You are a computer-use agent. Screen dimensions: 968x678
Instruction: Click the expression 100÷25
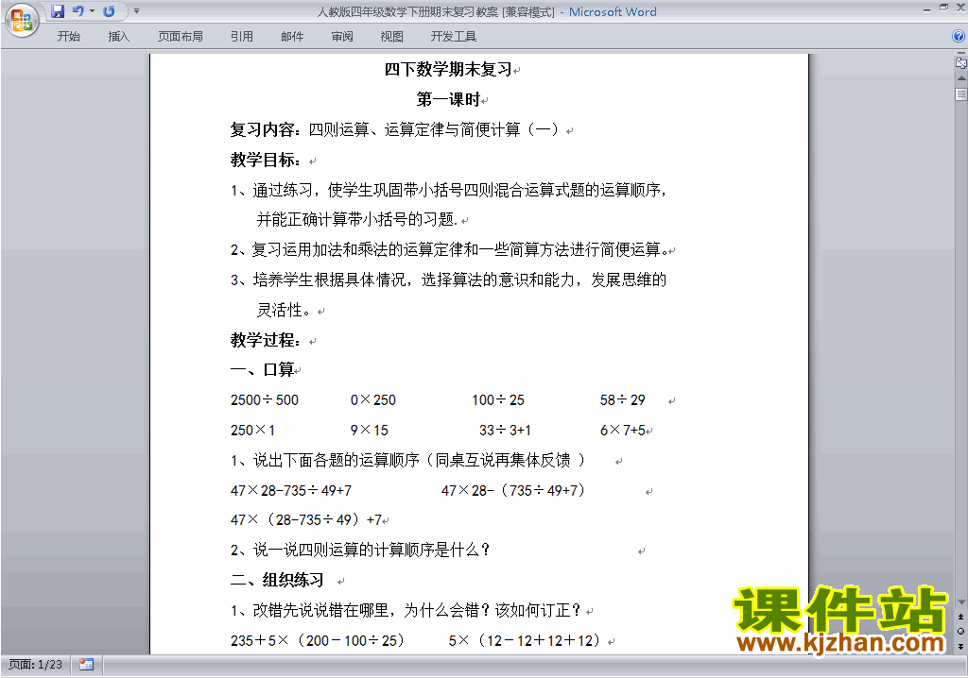click(498, 399)
